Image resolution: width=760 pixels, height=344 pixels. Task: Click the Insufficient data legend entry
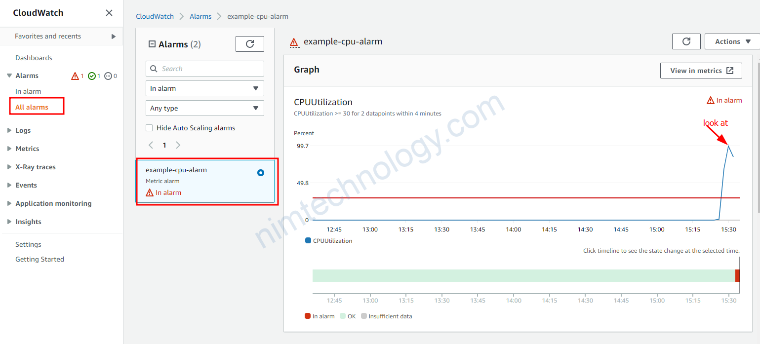(x=387, y=316)
